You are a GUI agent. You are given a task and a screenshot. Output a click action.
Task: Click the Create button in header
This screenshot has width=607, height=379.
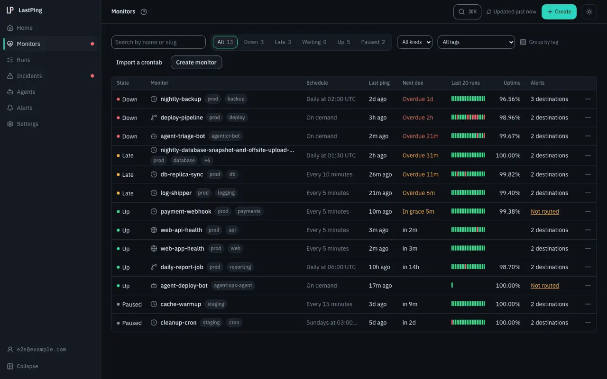pyautogui.click(x=559, y=12)
